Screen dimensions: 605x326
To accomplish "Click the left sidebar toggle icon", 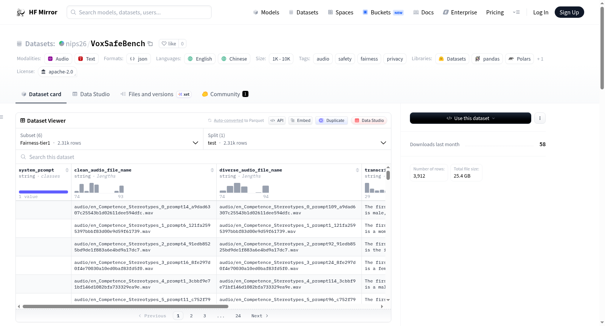I will [x=2, y=117].
